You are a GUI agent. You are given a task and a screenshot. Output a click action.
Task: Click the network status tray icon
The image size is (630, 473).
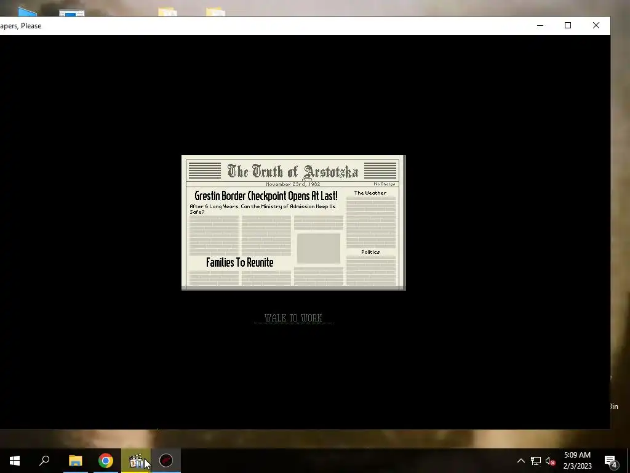pyautogui.click(x=536, y=461)
